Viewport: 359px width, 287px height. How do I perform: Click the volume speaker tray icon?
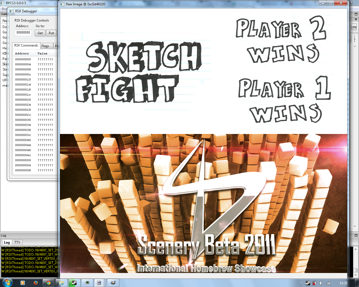pos(321,283)
